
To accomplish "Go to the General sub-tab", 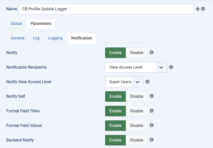I will [x=17, y=38].
